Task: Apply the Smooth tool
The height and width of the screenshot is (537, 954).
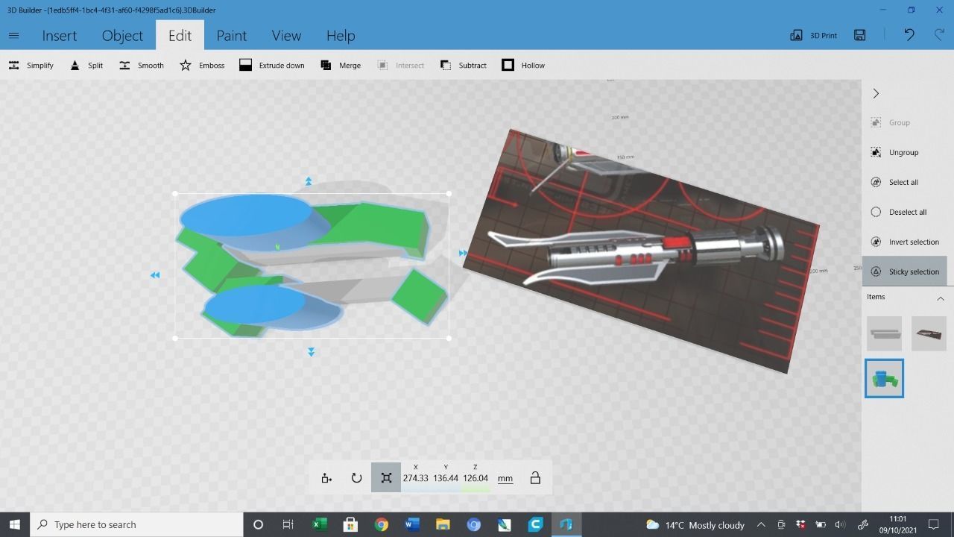Action: click(141, 65)
